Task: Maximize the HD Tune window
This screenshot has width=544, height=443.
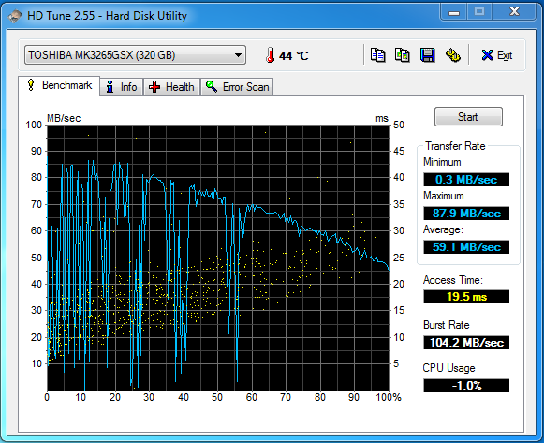Action: [479, 12]
